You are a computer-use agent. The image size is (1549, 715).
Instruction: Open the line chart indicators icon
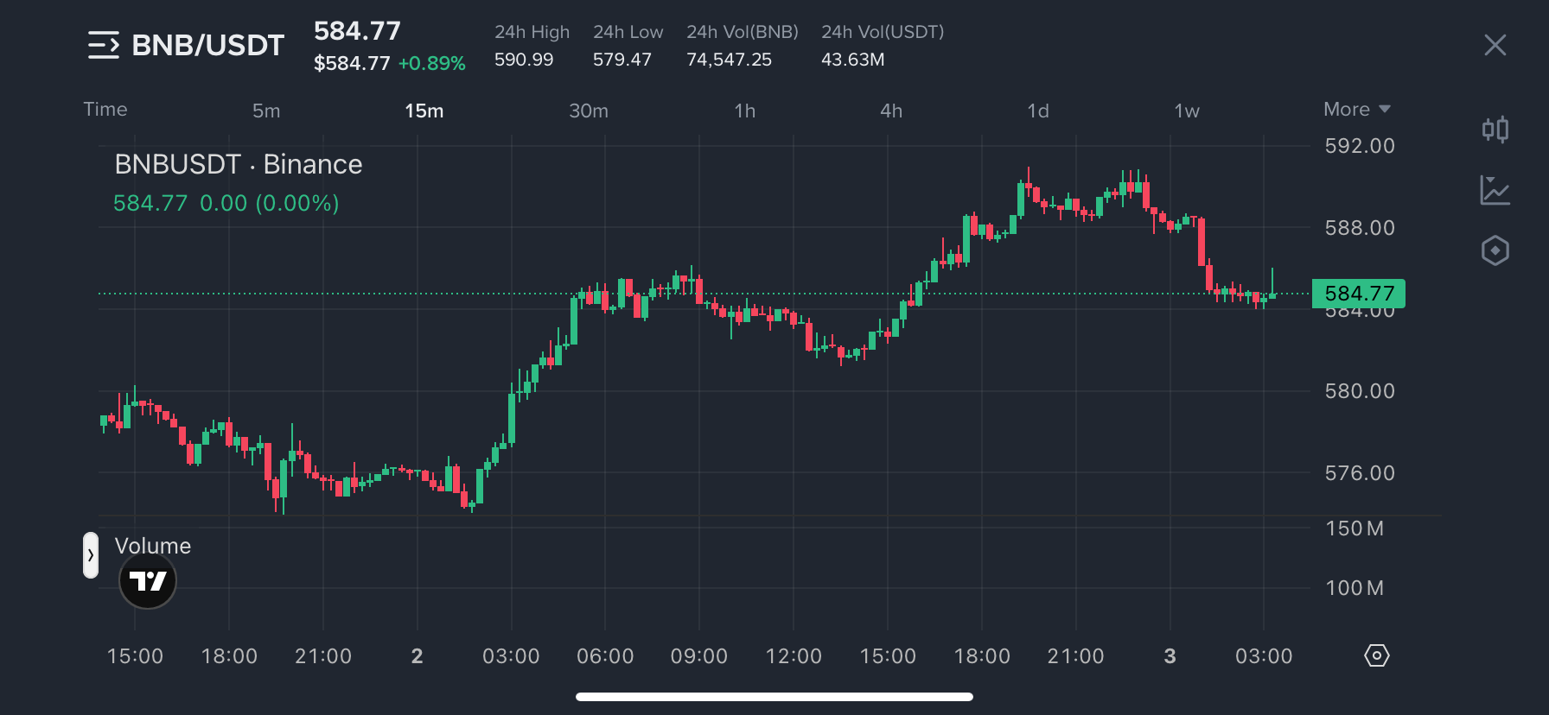pos(1495,190)
